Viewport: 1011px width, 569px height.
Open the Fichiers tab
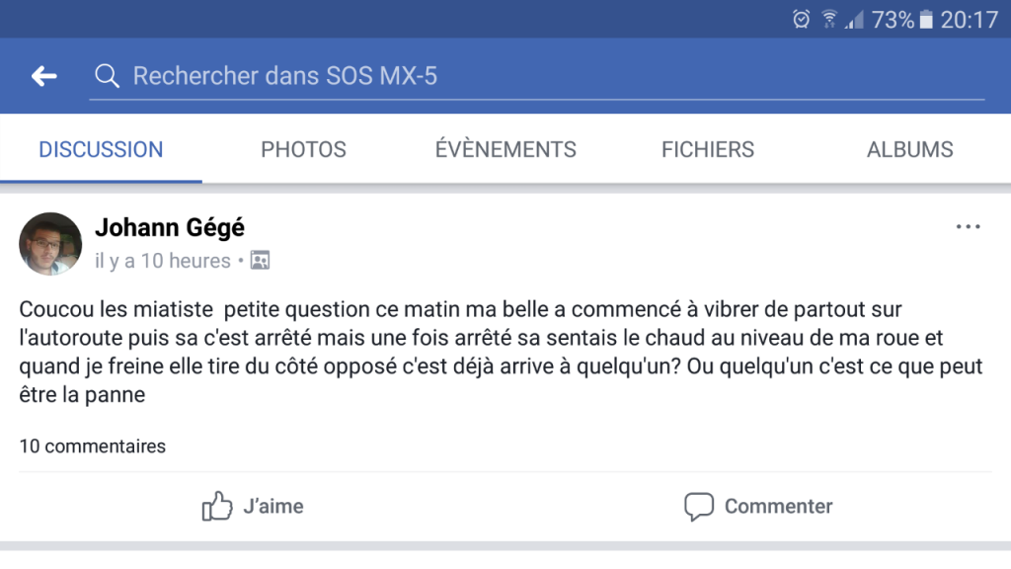[707, 150]
